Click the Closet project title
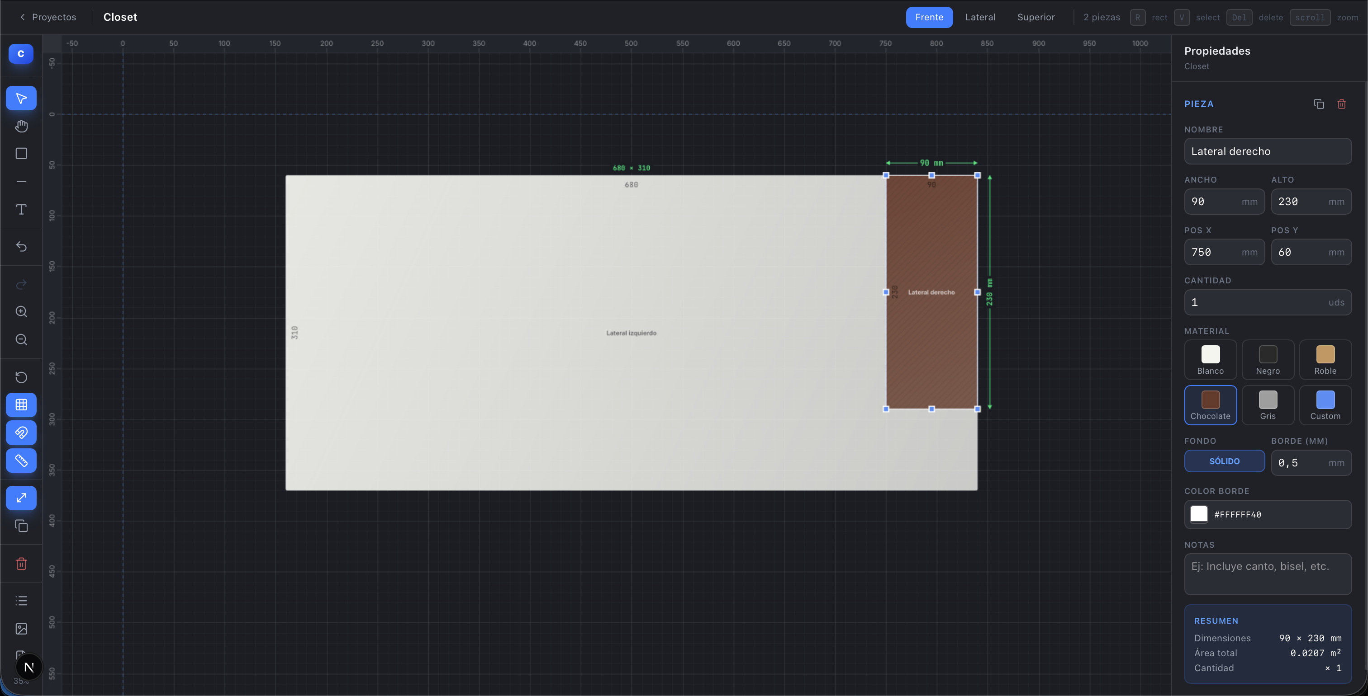 pyautogui.click(x=120, y=17)
